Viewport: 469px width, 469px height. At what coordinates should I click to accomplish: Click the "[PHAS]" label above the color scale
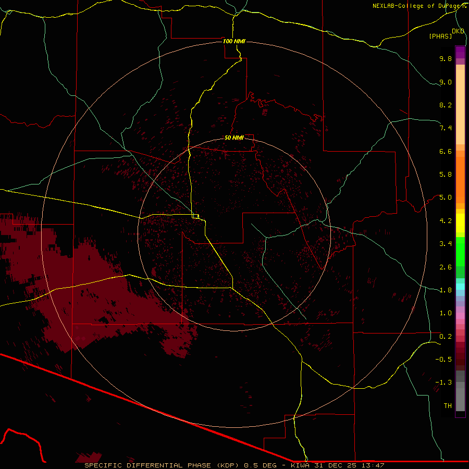(440, 36)
